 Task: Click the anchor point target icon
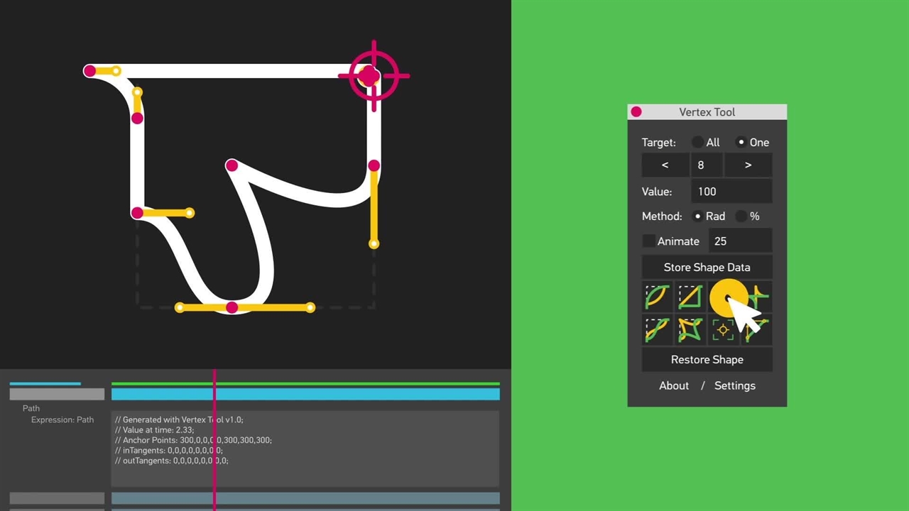tap(722, 329)
